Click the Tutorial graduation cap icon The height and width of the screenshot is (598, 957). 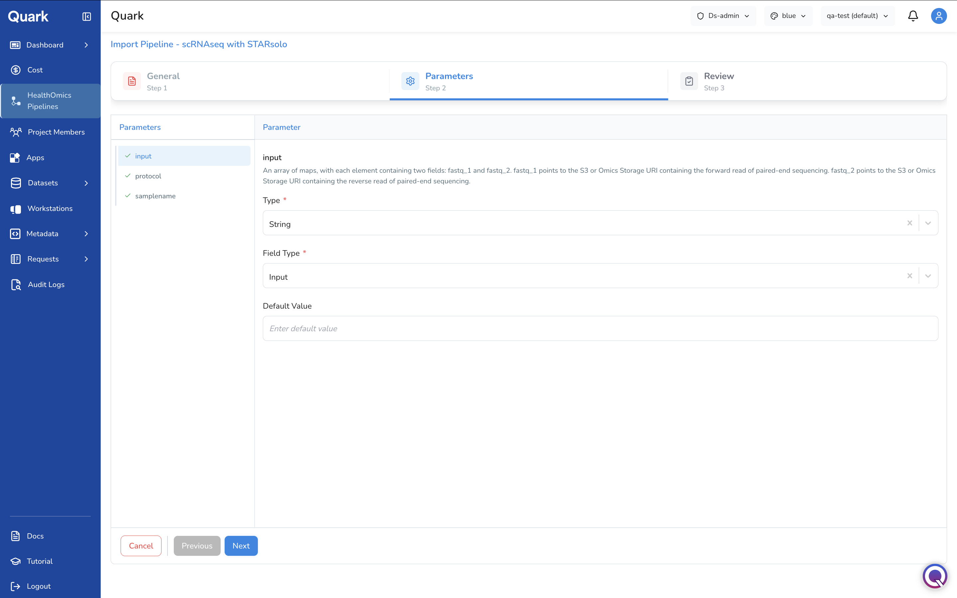pos(15,561)
